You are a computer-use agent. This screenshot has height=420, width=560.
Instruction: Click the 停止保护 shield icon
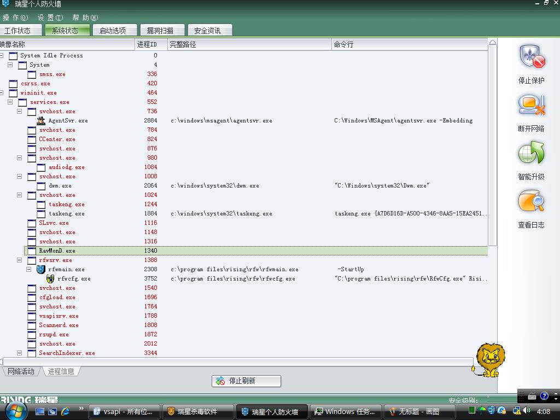pos(532,56)
